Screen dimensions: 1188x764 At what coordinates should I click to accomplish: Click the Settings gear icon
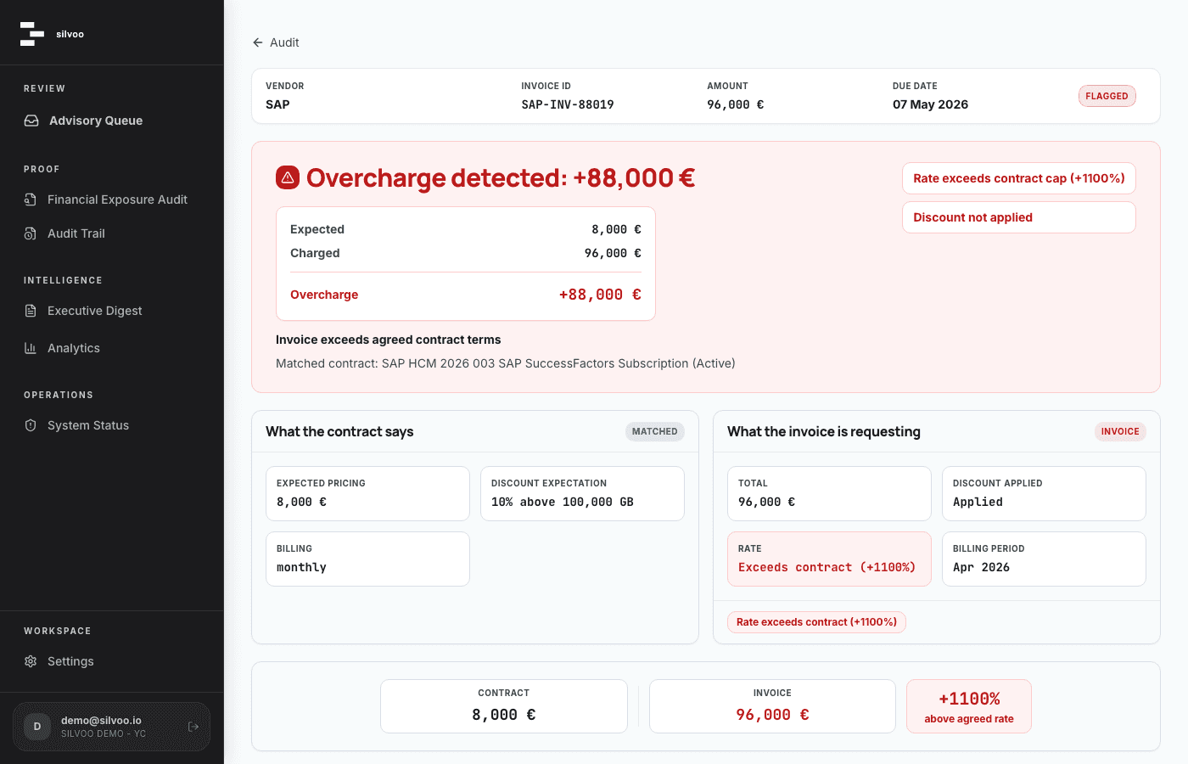coord(31,661)
